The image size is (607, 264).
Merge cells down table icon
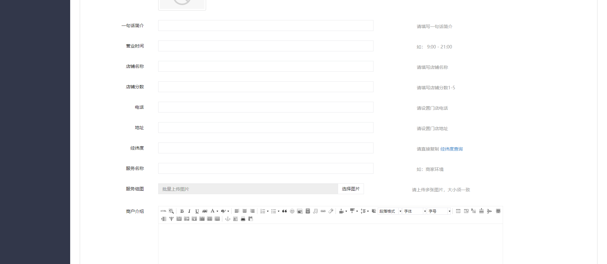point(194,219)
